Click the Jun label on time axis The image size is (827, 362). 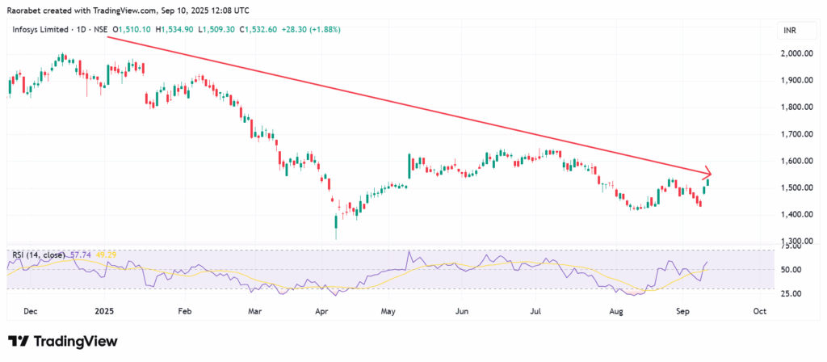point(461,311)
